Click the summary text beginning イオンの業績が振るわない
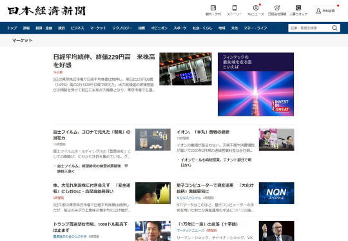Screen dimensions: 348x241 [215, 148]
